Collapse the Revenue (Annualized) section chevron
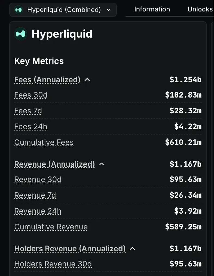This screenshot has height=276, width=214. (102, 164)
